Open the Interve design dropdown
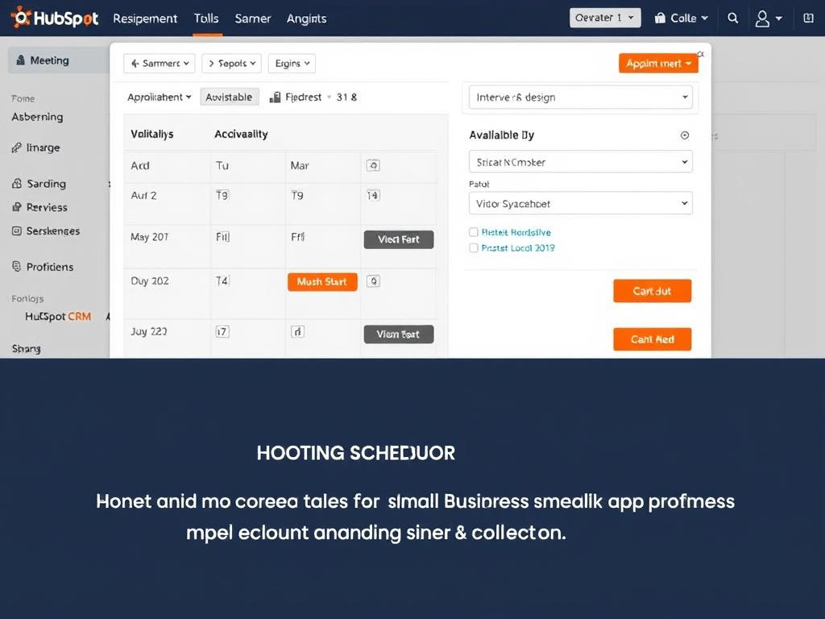The width and height of the screenshot is (825, 619). pyautogui.click(x=580, y=97)
